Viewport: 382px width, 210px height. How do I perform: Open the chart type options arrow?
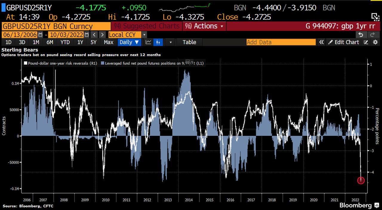pyautogui.click(x=171, y=42)
